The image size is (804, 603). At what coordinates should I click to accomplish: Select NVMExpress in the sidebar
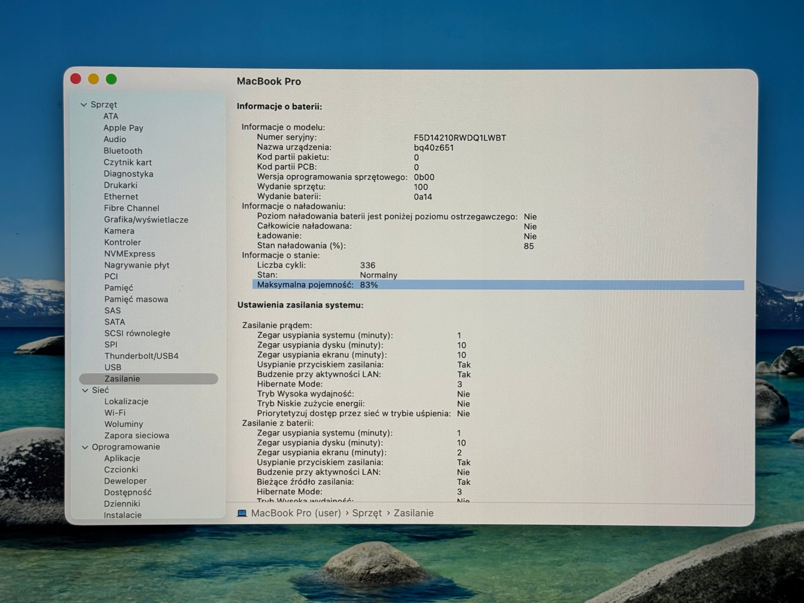click(130, 254)
